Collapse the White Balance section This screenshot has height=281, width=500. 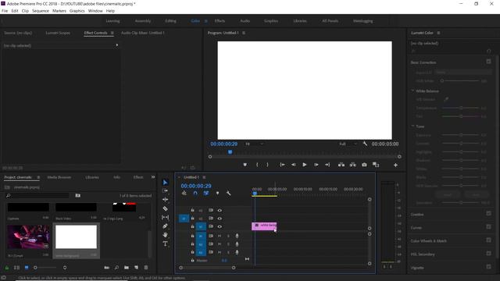coord(412,91)
